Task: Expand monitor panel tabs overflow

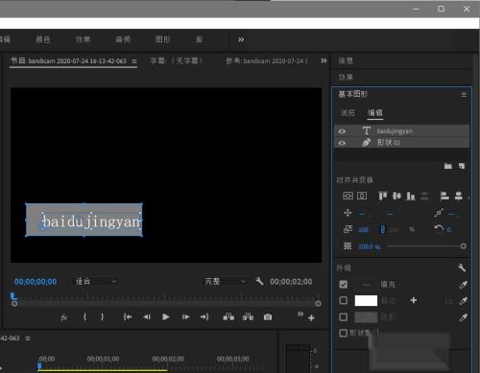Action: coord(324,60)
